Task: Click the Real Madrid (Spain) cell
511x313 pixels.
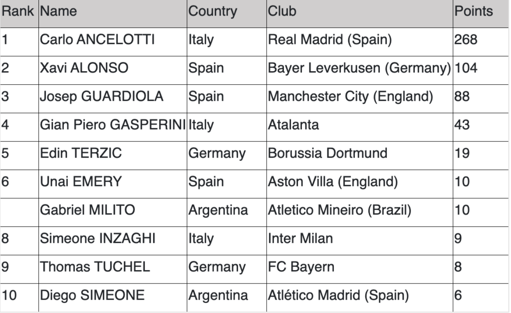Action: [x=360, y=42]
